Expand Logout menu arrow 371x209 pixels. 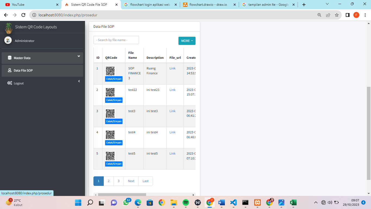[79, 81]
